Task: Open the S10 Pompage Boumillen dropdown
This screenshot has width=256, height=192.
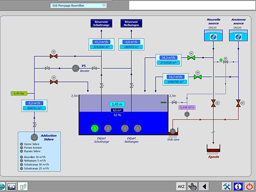Action: (79, 6)
